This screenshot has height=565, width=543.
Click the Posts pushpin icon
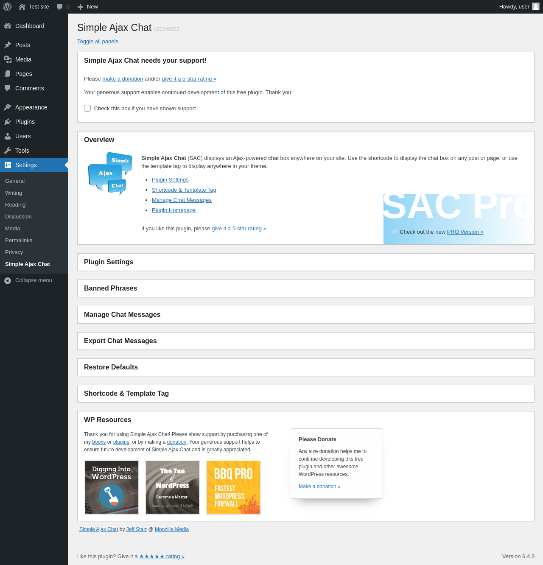[x=8, y=45]
